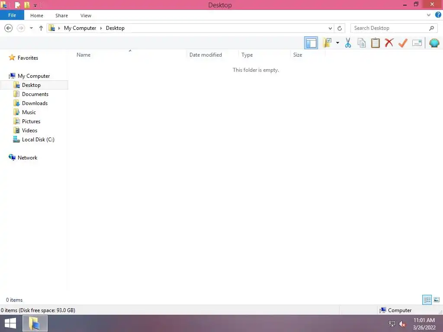443x332 pixels.
Task: Click the orange checkmark Properties icon
Action: point(403,43)
